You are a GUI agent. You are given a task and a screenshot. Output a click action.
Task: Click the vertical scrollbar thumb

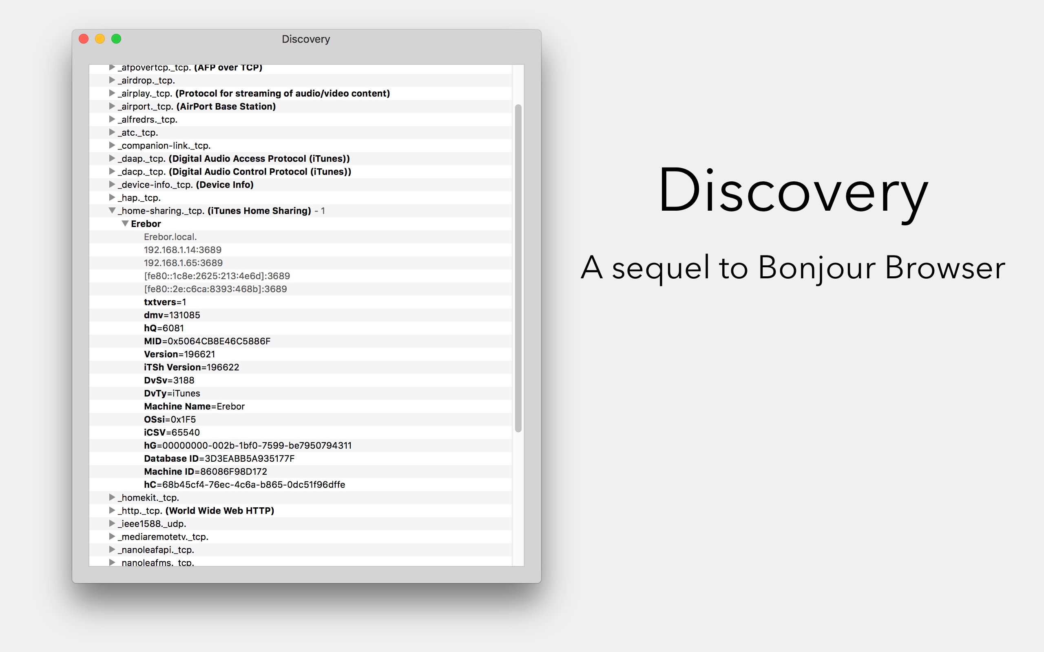[518, 267]
